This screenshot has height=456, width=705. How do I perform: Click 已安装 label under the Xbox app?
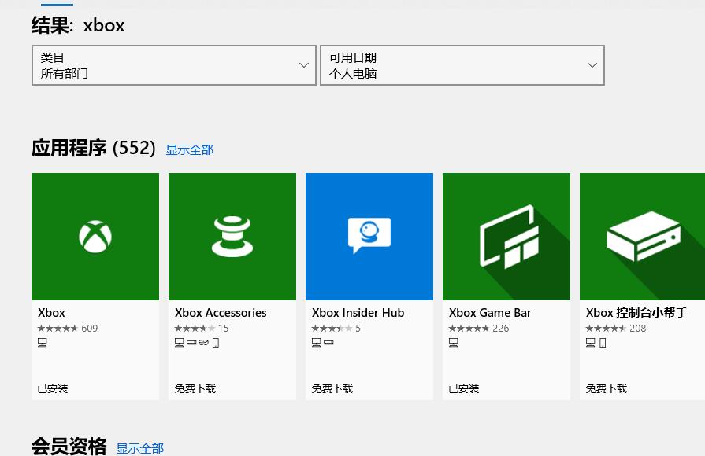(52, 388)
